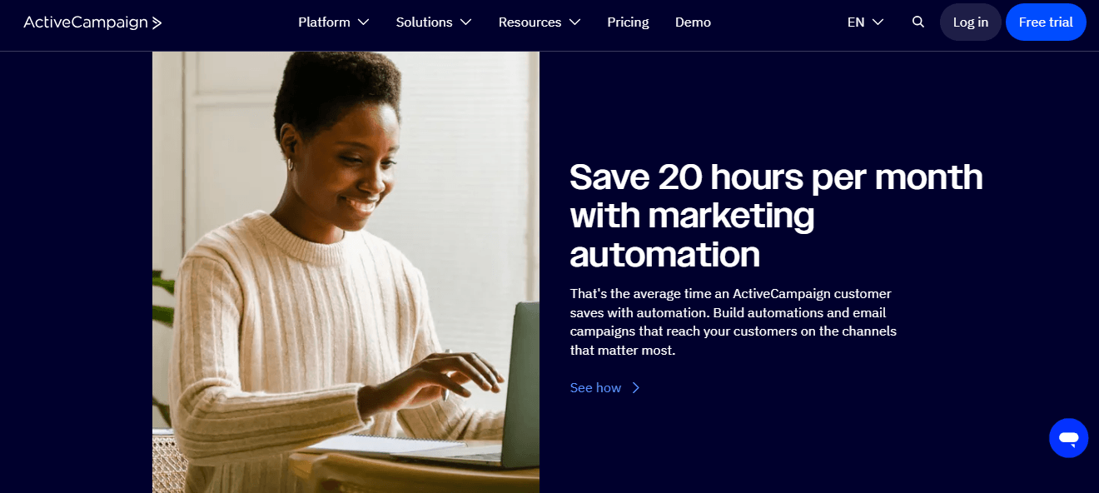1099x493 pixels.
Task: Click the chevron beside EN
Action: (878, 22)
